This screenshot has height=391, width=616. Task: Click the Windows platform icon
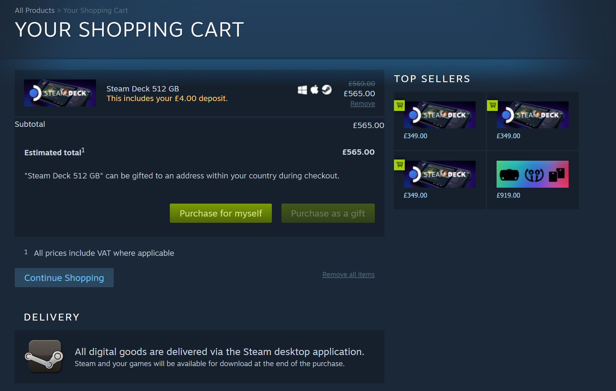[x=302, y=90]
